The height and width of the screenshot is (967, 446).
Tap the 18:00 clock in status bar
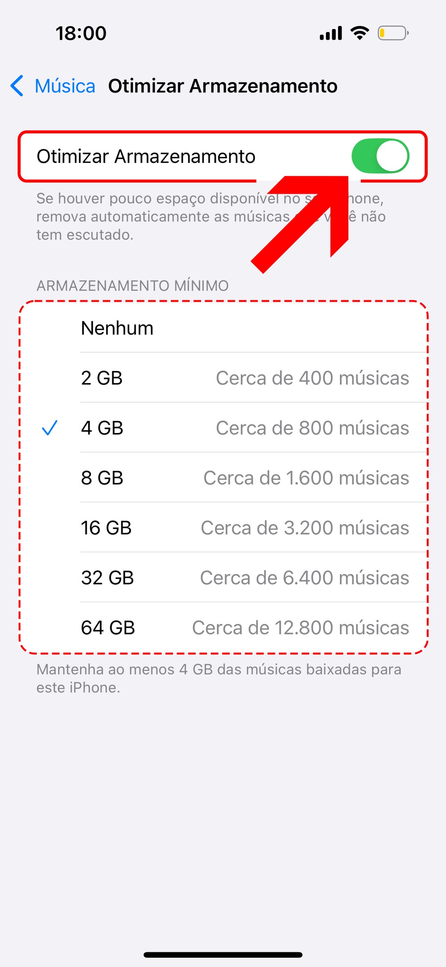click(81, 33)
